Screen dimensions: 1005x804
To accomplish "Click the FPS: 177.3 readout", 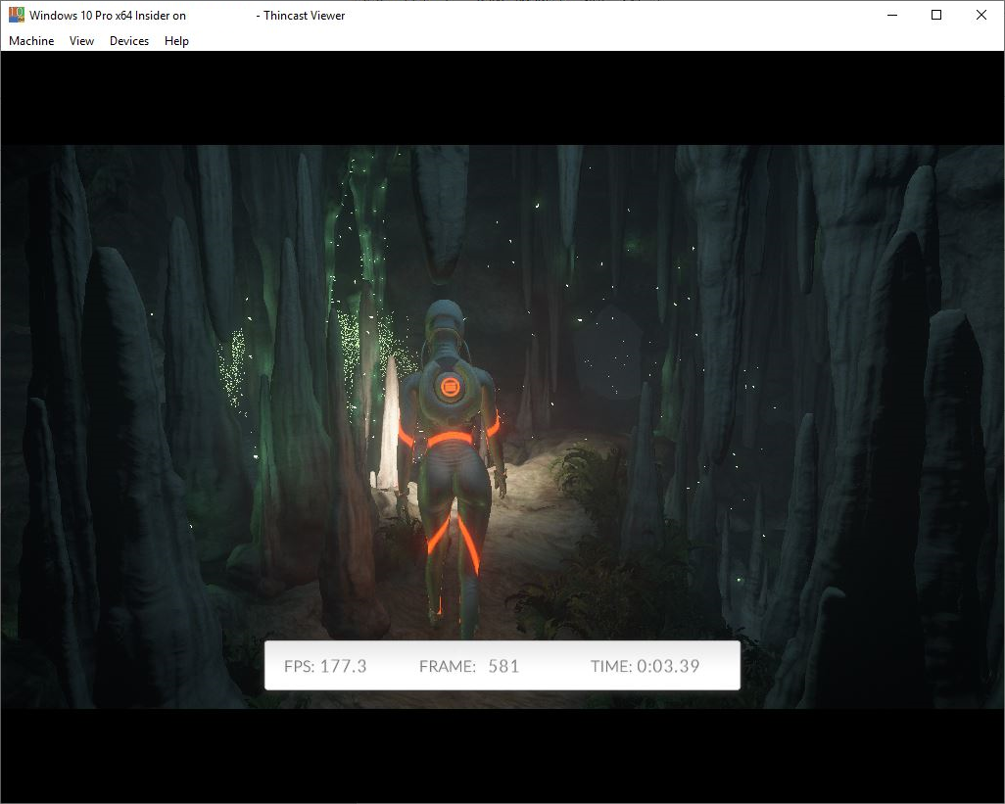I will tap(325, 666).
